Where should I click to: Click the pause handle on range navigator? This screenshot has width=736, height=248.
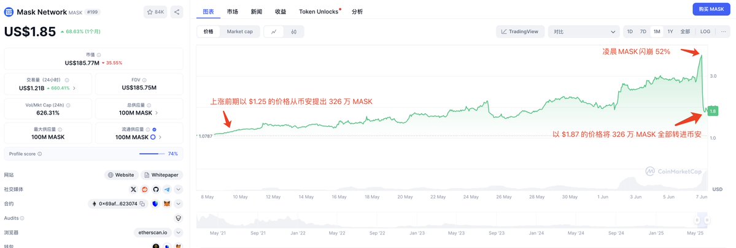click(x=697, y=220)
